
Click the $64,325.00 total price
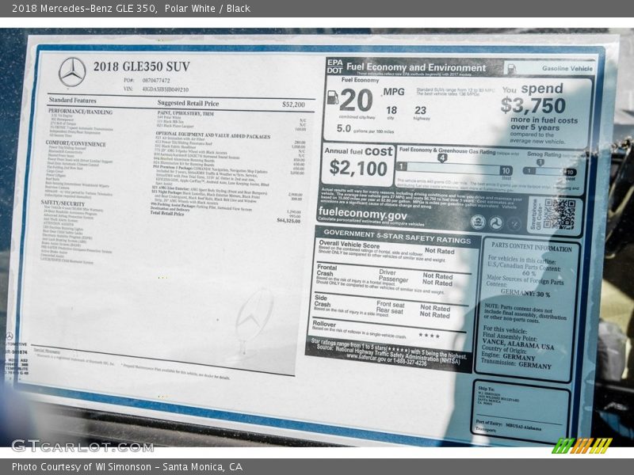(x=288, y=221)
